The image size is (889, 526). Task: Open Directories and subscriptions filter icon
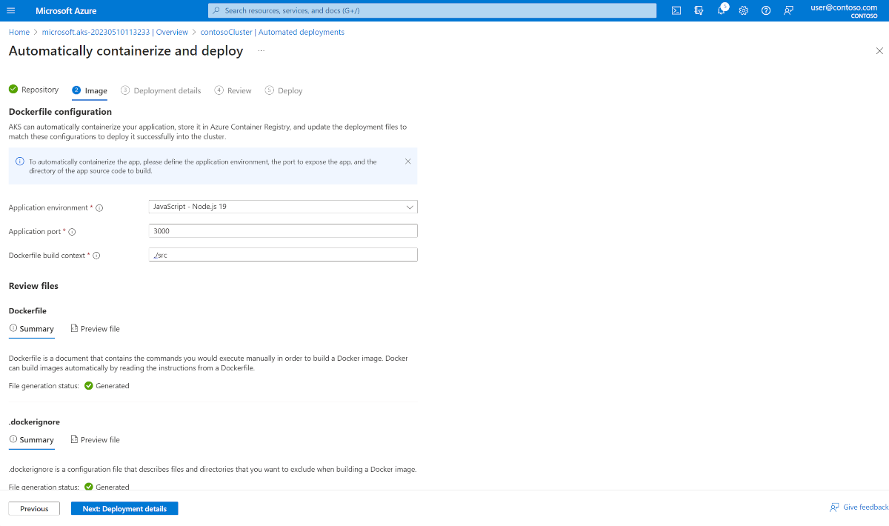(699, 10)
